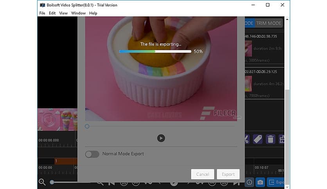This screenshot has height=189, width=327.
Task: Select segment ending 00.02.58.735
Action: point(264,48)
